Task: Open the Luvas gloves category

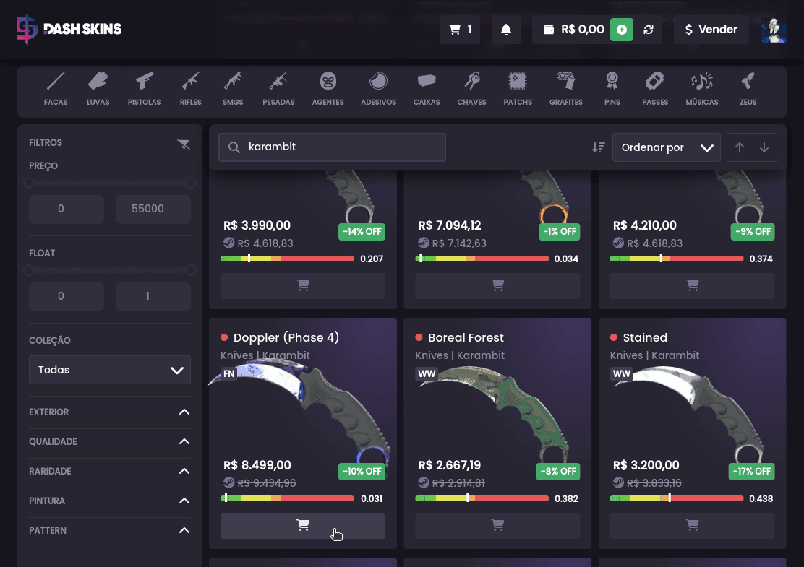Action: pos(98,89)
